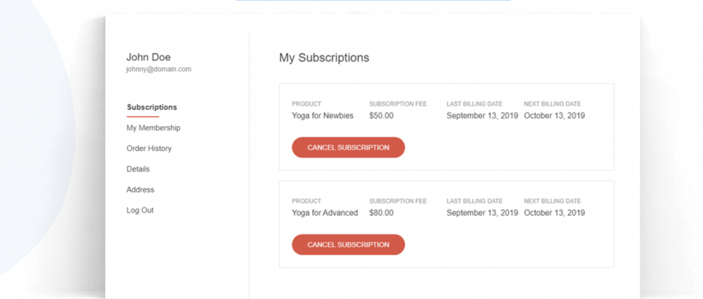Click Yoga for Advanced next billing date value
Screen dimensions: 703x299
tap(554, 213)
